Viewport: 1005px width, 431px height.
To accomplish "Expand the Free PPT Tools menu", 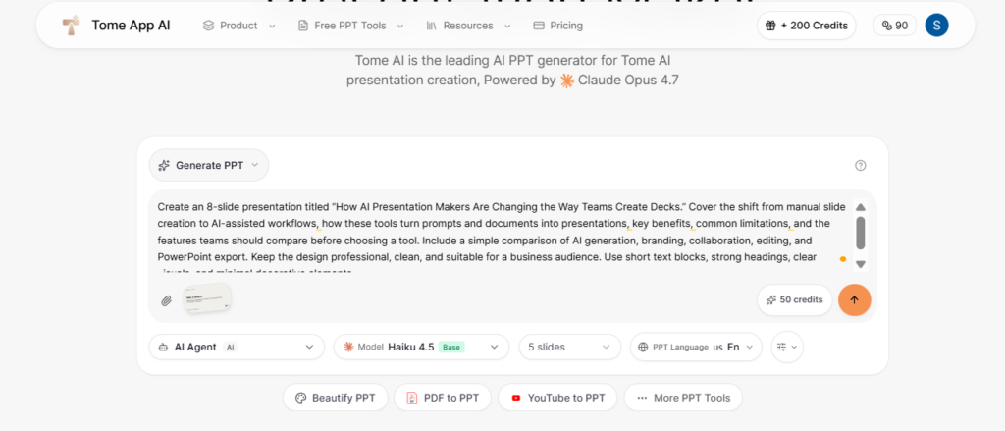I will point(350,26).
